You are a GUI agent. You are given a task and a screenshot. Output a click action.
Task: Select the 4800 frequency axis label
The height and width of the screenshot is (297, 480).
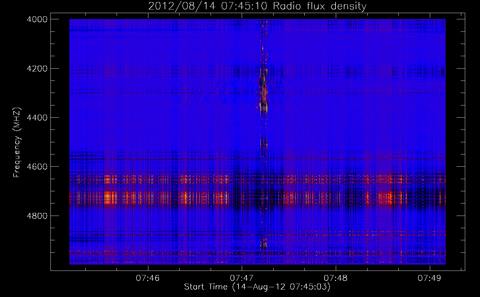[x=37, y=216]
